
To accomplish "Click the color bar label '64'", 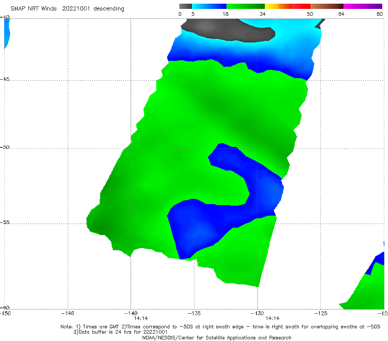I will pyautogui.click(x=341, y=14).
